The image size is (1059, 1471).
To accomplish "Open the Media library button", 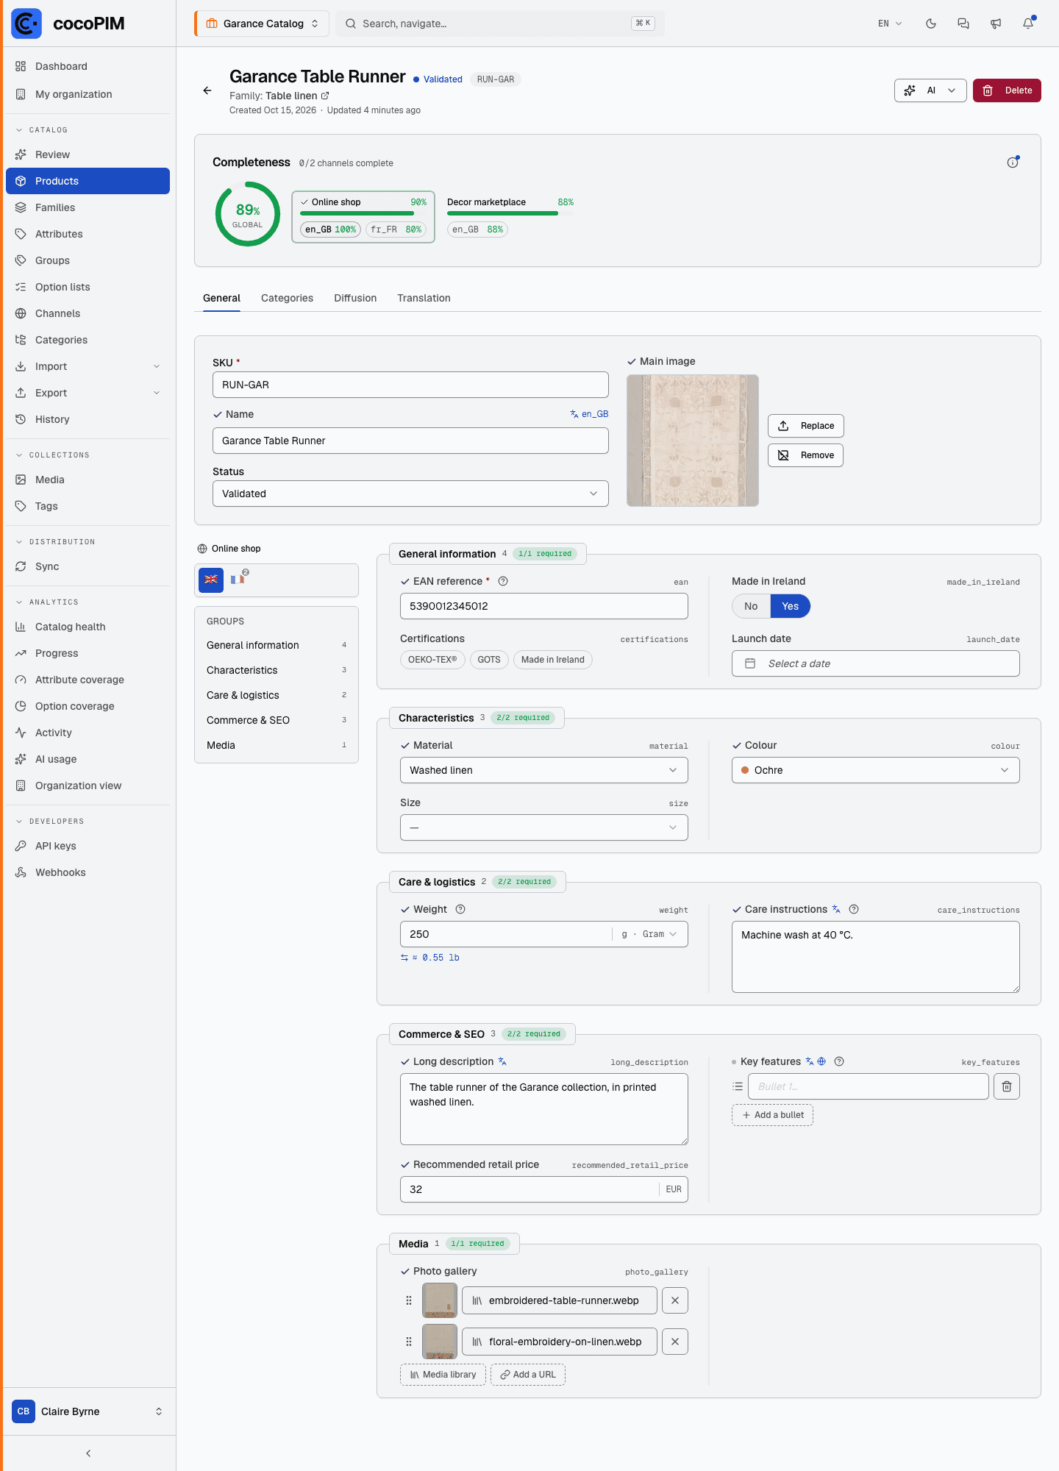I will click(x=443, y=1375).
